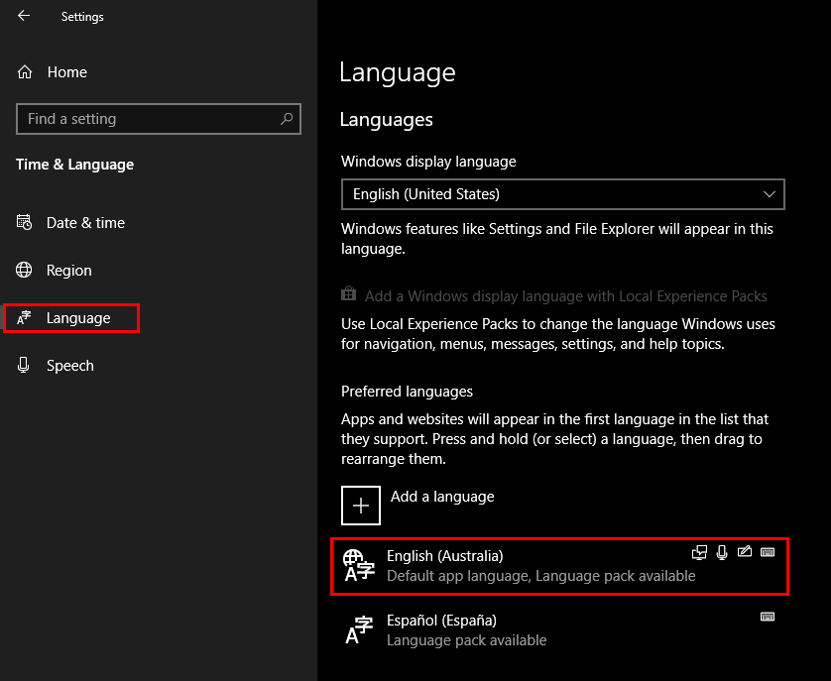Click the Language sidebar icon

point(24,317)
